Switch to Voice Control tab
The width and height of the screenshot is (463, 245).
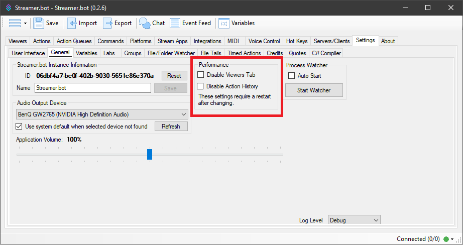264,41
